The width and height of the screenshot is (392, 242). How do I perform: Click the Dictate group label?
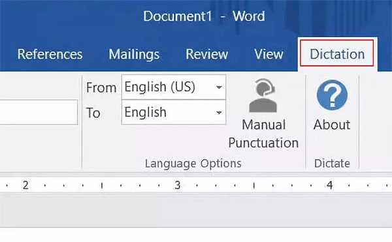click(332, 164)
